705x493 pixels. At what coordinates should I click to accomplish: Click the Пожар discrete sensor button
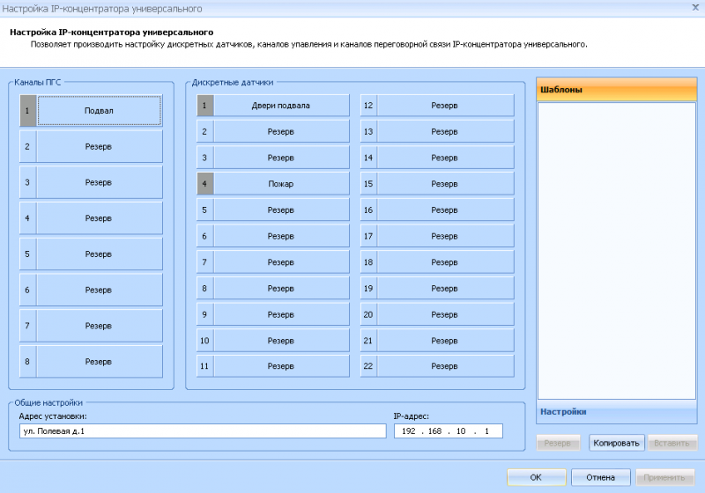point(281,184)
